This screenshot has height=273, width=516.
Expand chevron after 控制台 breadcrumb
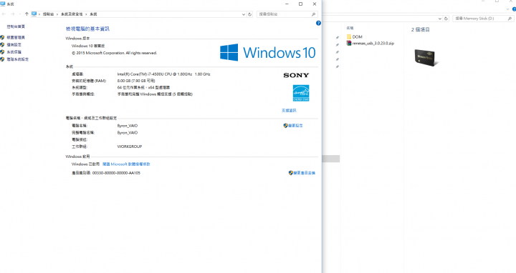coord(57,14)
